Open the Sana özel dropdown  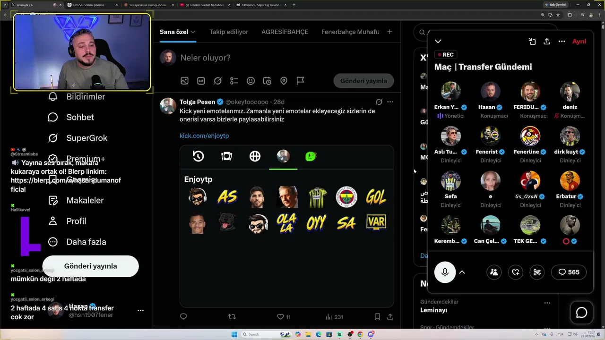coord(177,32)
